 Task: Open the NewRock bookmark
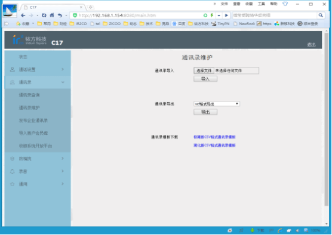244,24
